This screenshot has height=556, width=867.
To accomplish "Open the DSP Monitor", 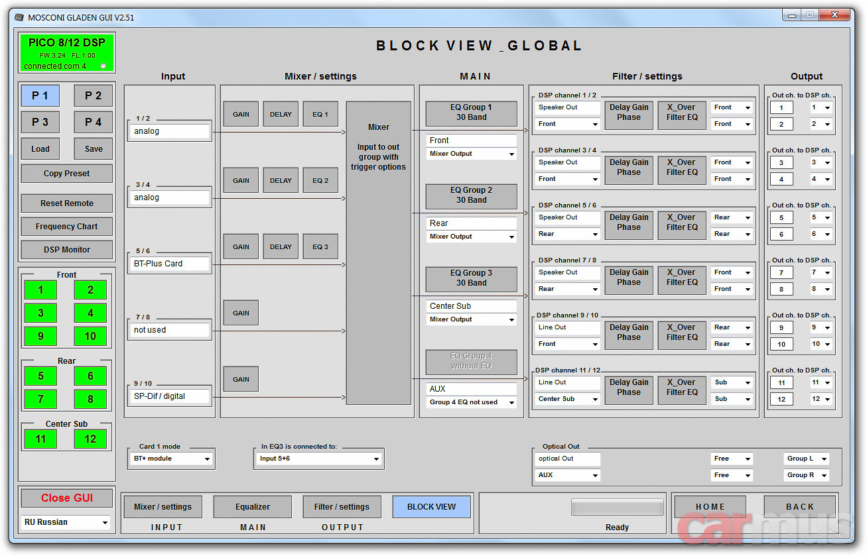I will 67,250.
